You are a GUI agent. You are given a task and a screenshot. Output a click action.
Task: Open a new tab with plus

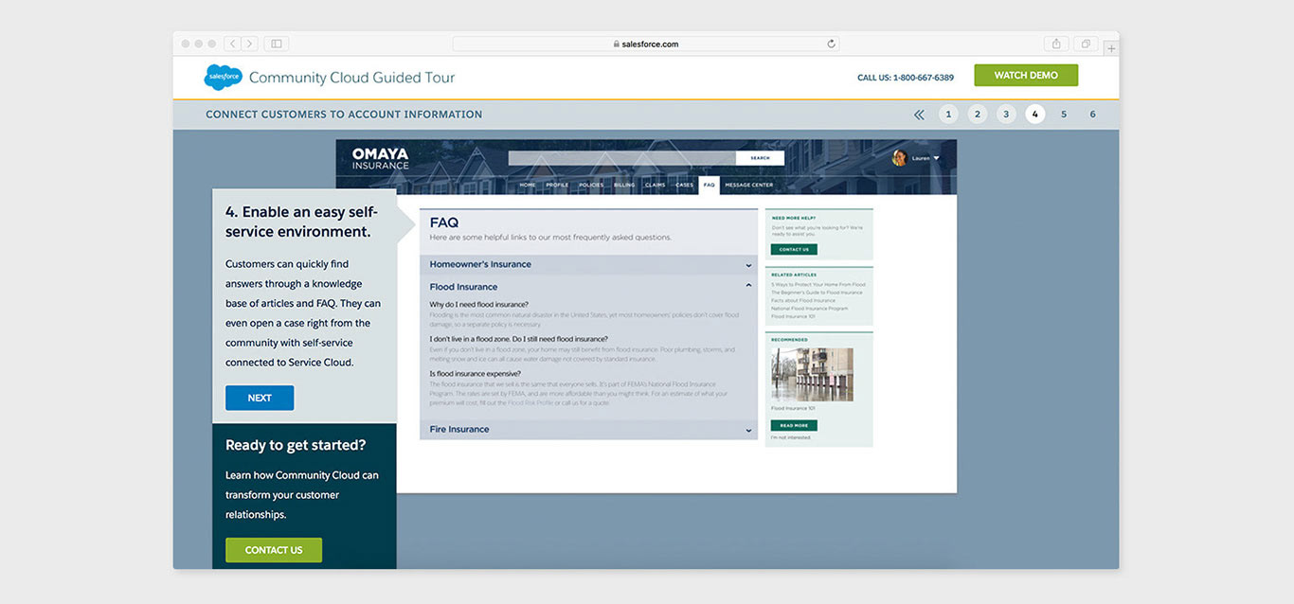1111,47
